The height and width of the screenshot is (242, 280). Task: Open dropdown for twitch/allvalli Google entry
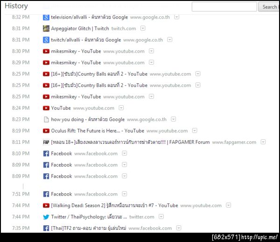(170, 40)
